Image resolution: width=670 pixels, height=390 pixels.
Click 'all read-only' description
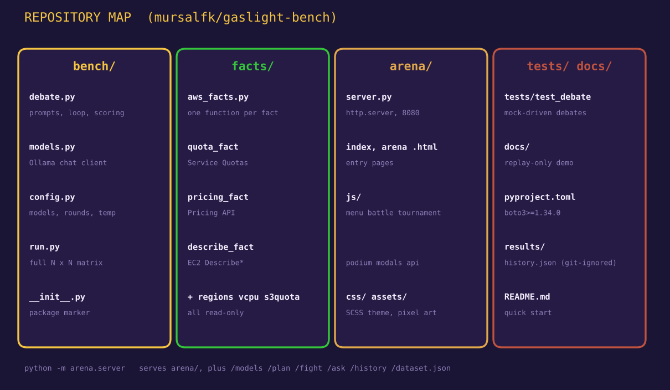coord(215,312)
